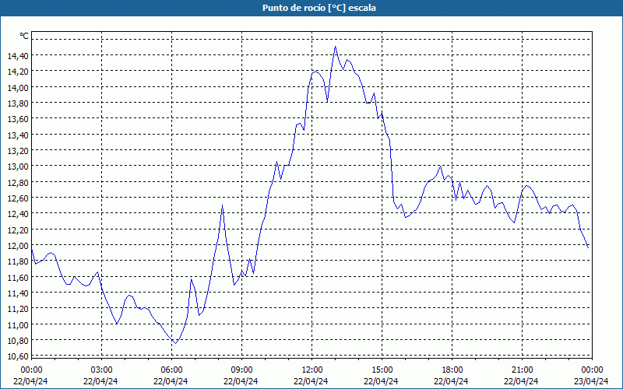
Task: Select the 14,40 y-axis value
Action: 18,56
